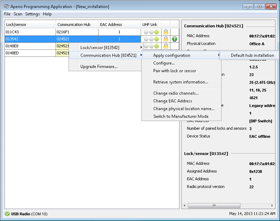Click the details panel horizontal scrollbar thumb
The image size is (280, 221).
[x=214, y=206]
